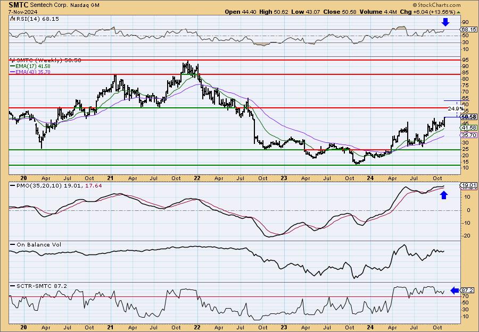The height and width of the screenshot is (332, 479).
Task: Click the green up-triangle beside the change value
Action: click(x=458, y=12)
